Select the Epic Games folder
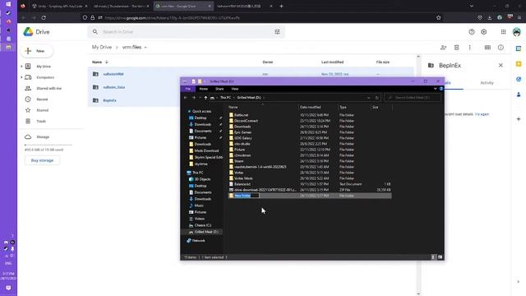Image resolution: width=526 pixels, height=296 pixels. click(x=243, y=132)
